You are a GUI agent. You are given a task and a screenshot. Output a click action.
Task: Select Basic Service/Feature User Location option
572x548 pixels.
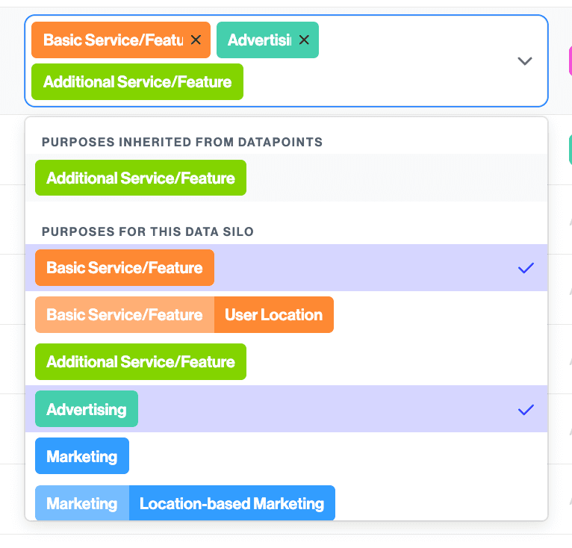click(x=184, y=315)
